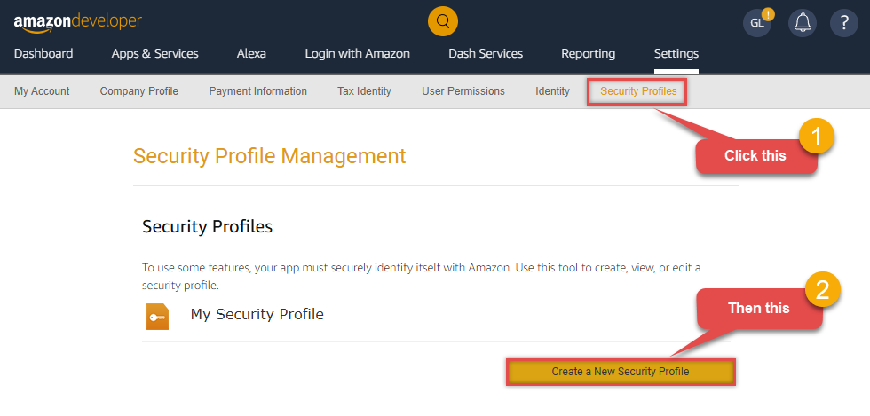
Task: Click the Amazon Developer logo
Action: pyautogui.click(x=78, y=22)
